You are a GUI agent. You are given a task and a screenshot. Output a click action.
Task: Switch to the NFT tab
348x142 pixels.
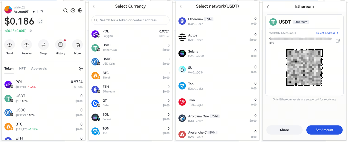[22, 69]
